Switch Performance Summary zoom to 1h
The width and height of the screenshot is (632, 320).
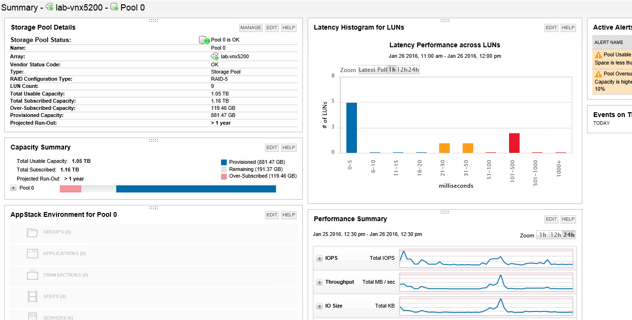coord(543,235)
